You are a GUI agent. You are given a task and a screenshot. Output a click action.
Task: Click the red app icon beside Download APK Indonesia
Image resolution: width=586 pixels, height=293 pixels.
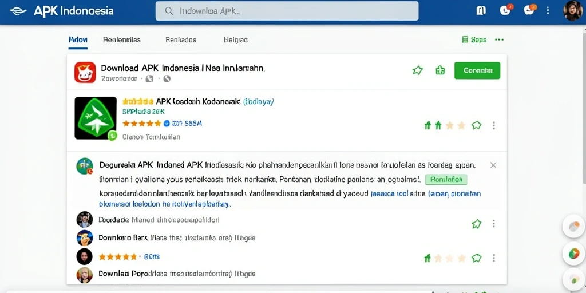click(x=85, y=72)
